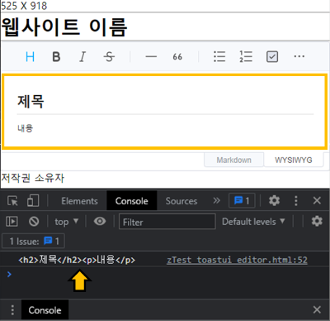Click the 내용 paragraph in editor
The image size is (330, 321).
(x=26, y=128)
